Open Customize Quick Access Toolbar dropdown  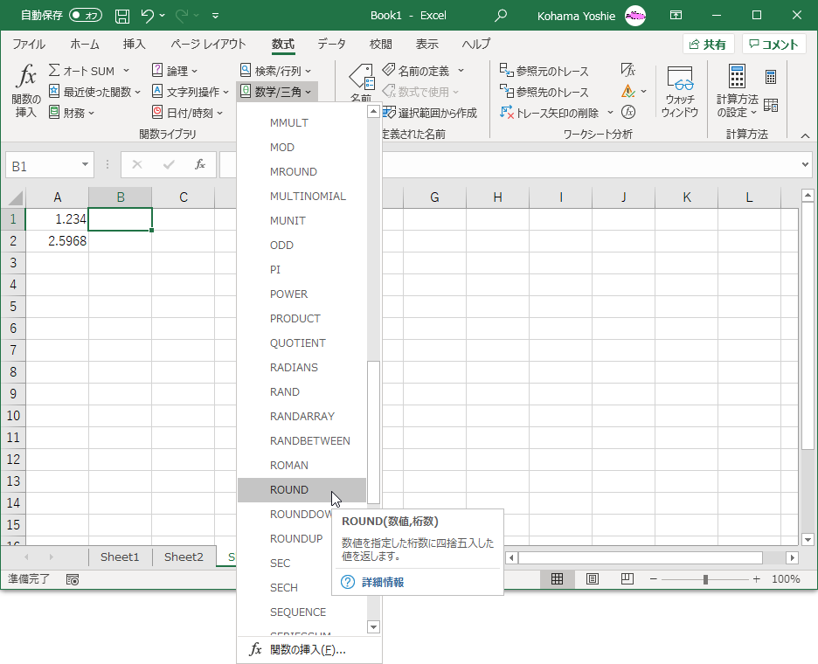click(216, 16)
